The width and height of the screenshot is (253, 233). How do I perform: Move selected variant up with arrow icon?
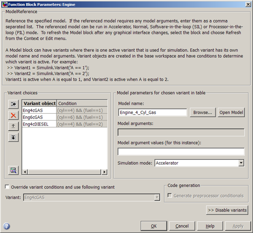[14, 126]
